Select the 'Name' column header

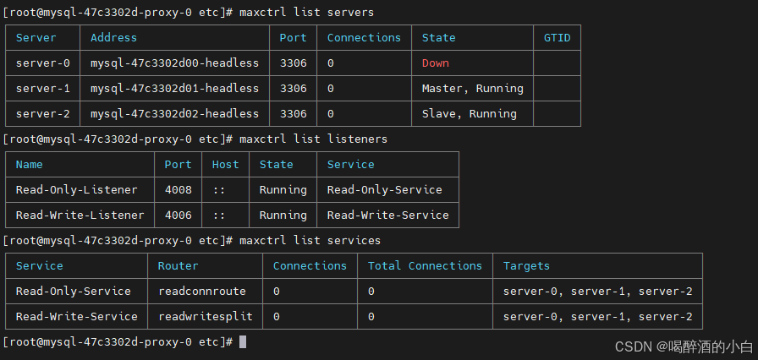29,165
